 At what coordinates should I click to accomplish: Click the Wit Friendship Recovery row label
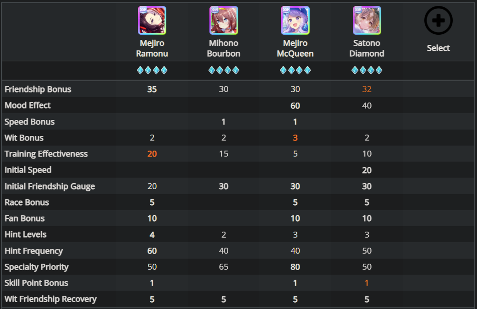pyautogui.click(x=50, y=299)
